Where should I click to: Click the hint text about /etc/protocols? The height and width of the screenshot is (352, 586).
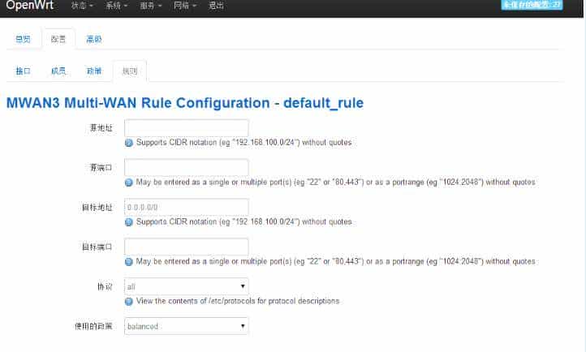click(x=238, y=301)
